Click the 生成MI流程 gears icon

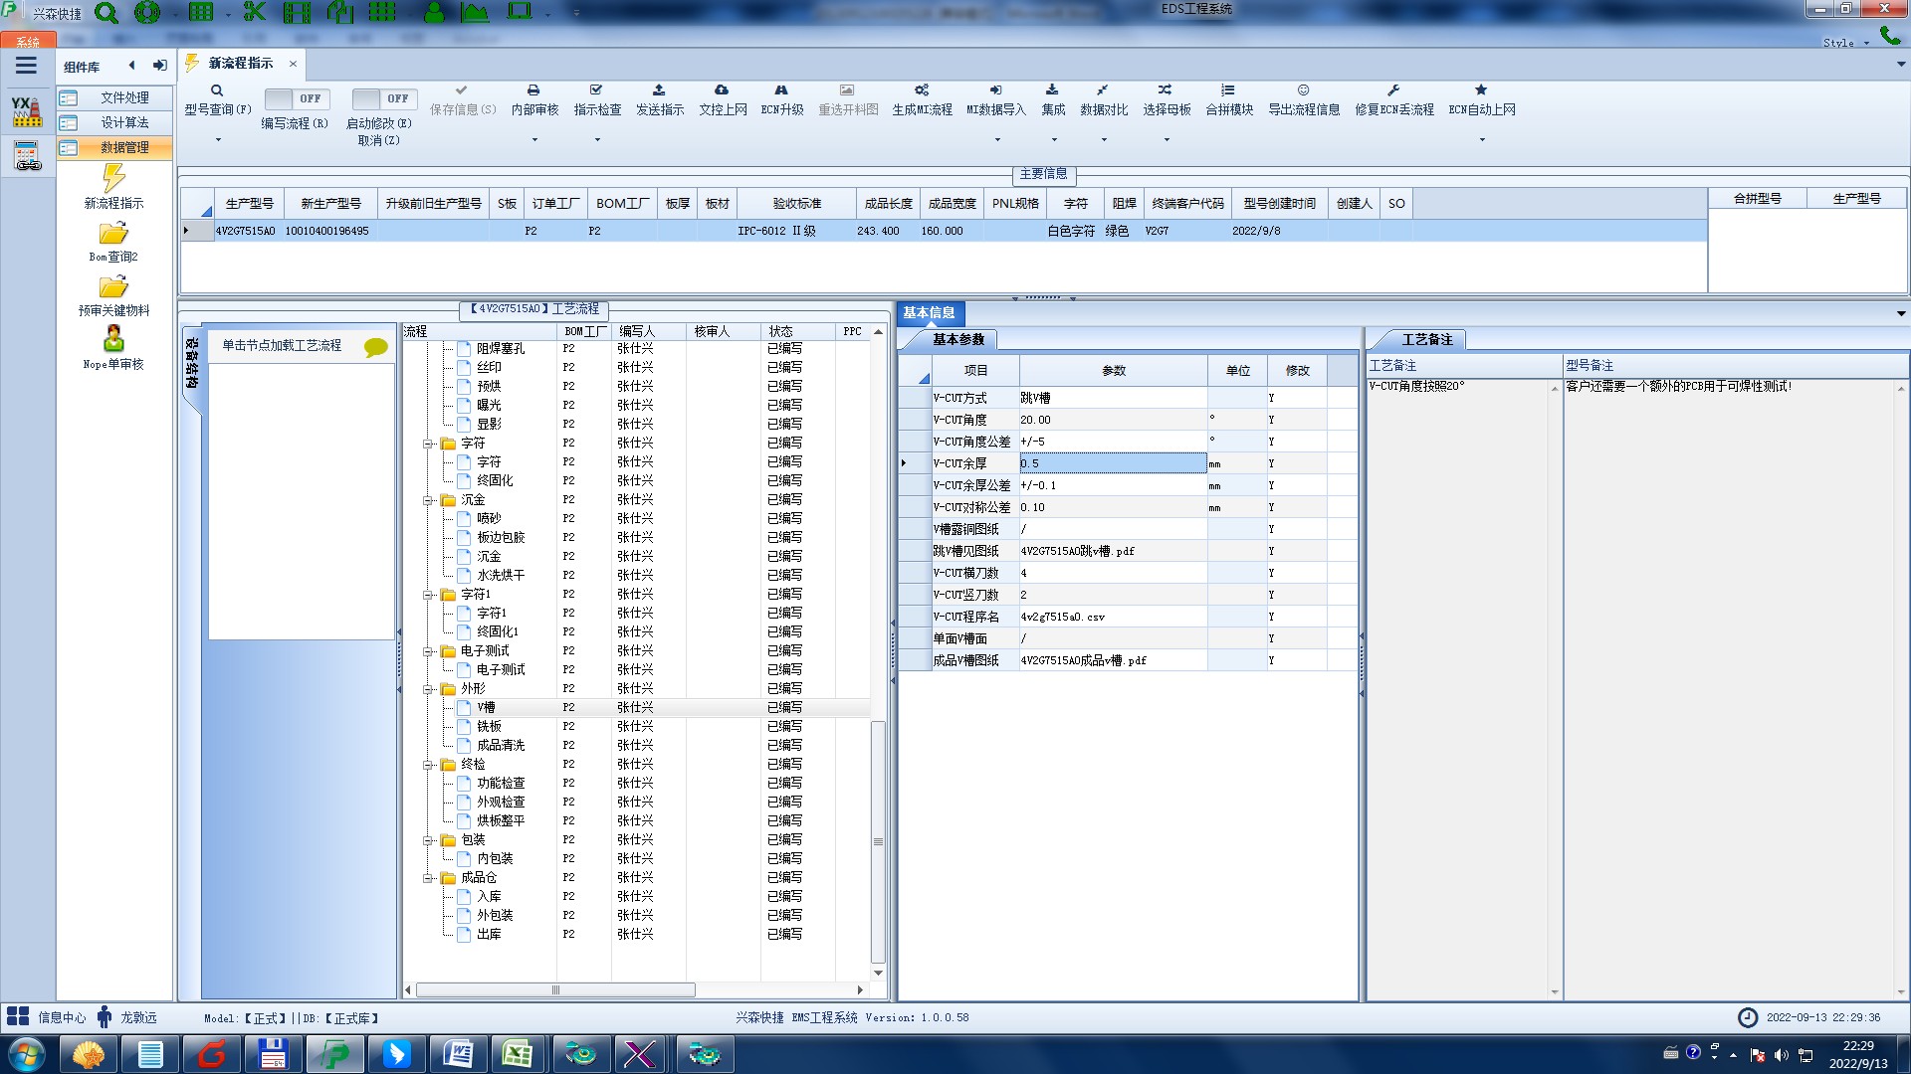[x=922, y=90]
